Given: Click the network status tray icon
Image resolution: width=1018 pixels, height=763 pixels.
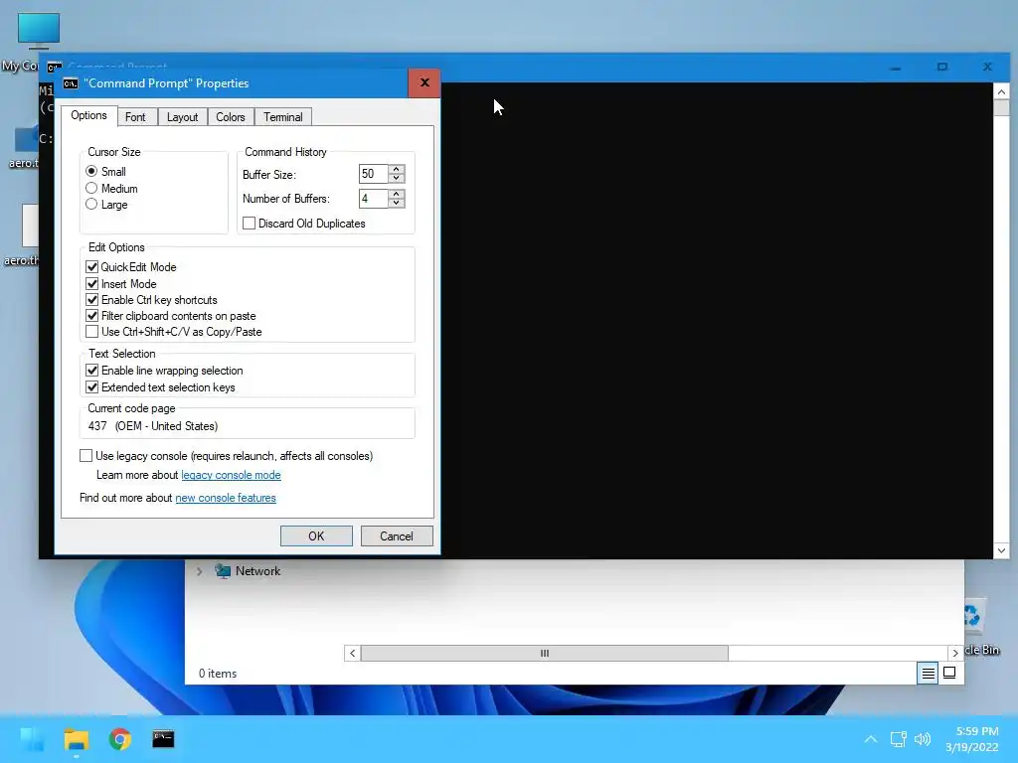Looking at the screenshot, I should coord(899,739).
